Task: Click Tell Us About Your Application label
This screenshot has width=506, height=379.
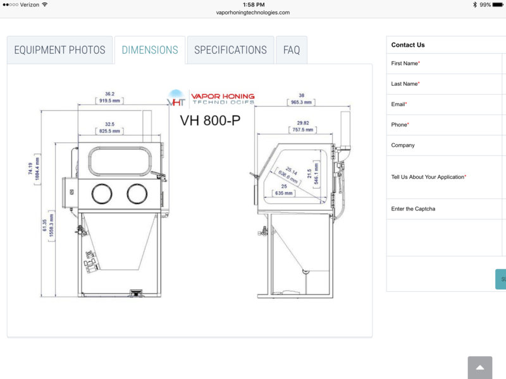Action: tap(429, 177)
